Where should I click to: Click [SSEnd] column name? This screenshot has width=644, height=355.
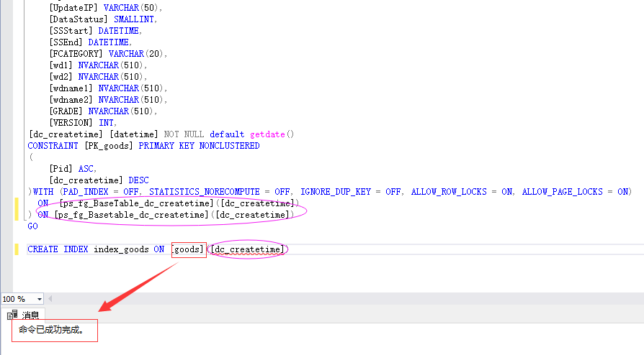click(x=66, y=42)
